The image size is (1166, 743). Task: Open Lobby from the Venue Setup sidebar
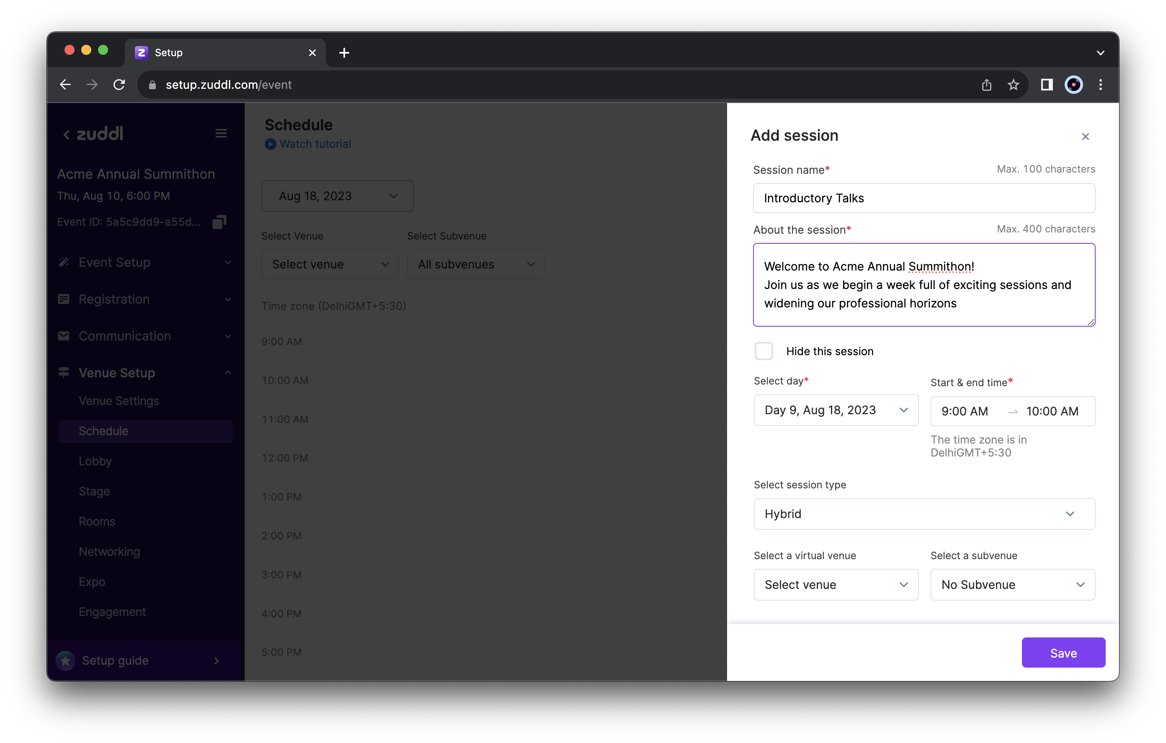click(95, 461)
